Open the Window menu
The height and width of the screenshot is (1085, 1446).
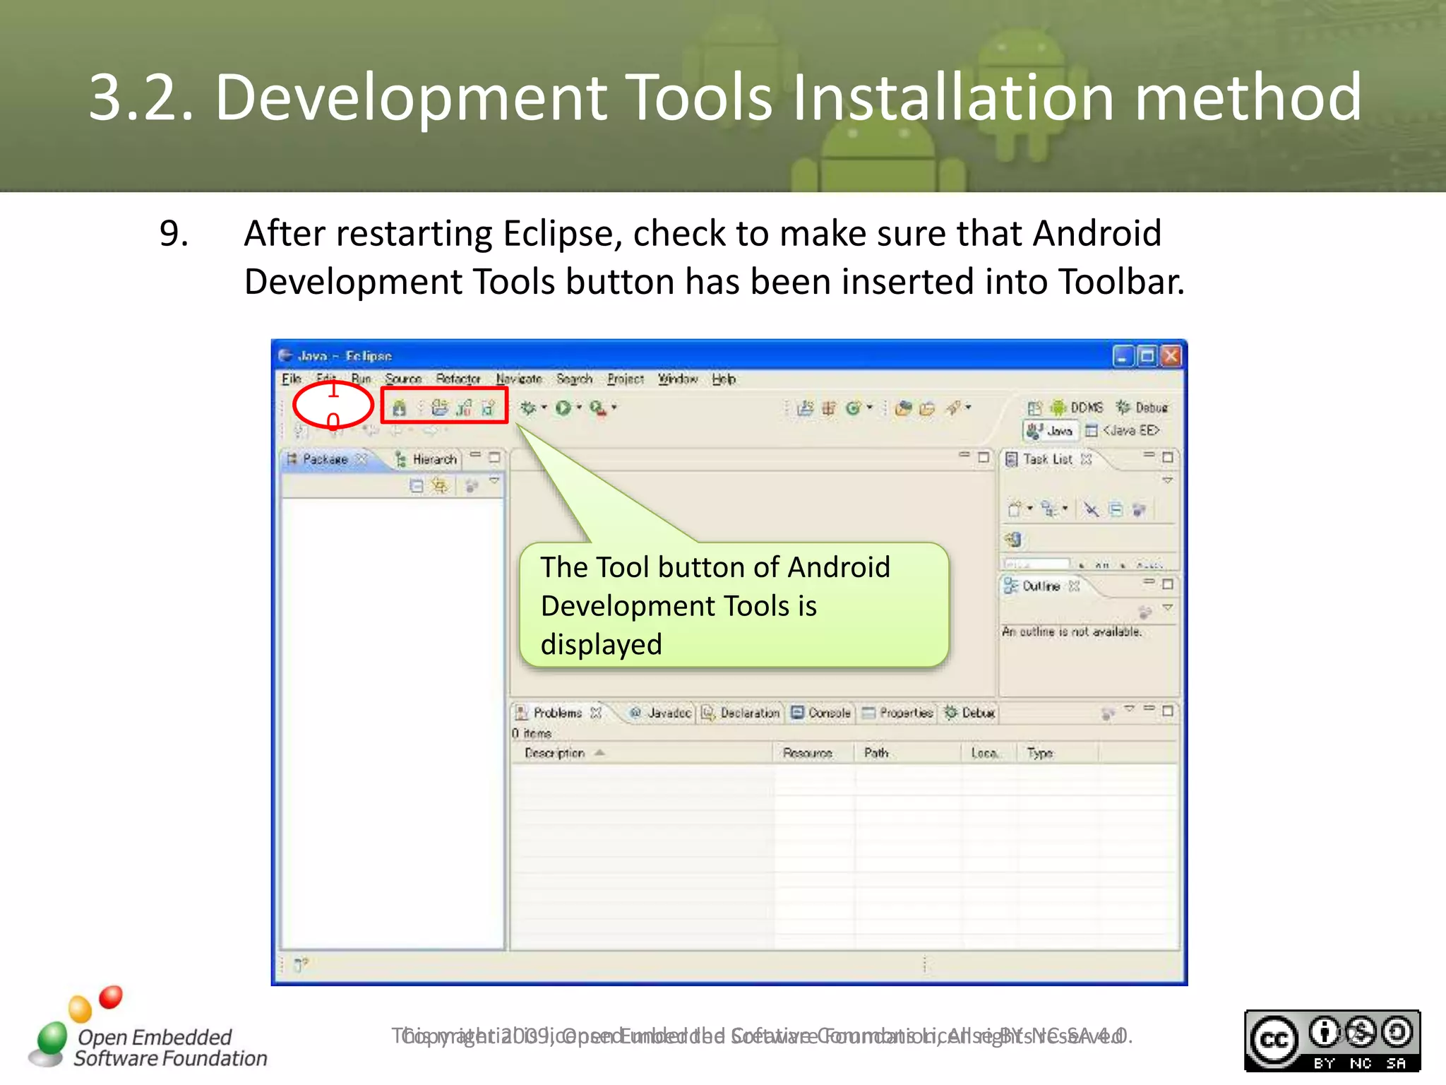[x=678, y=379]
